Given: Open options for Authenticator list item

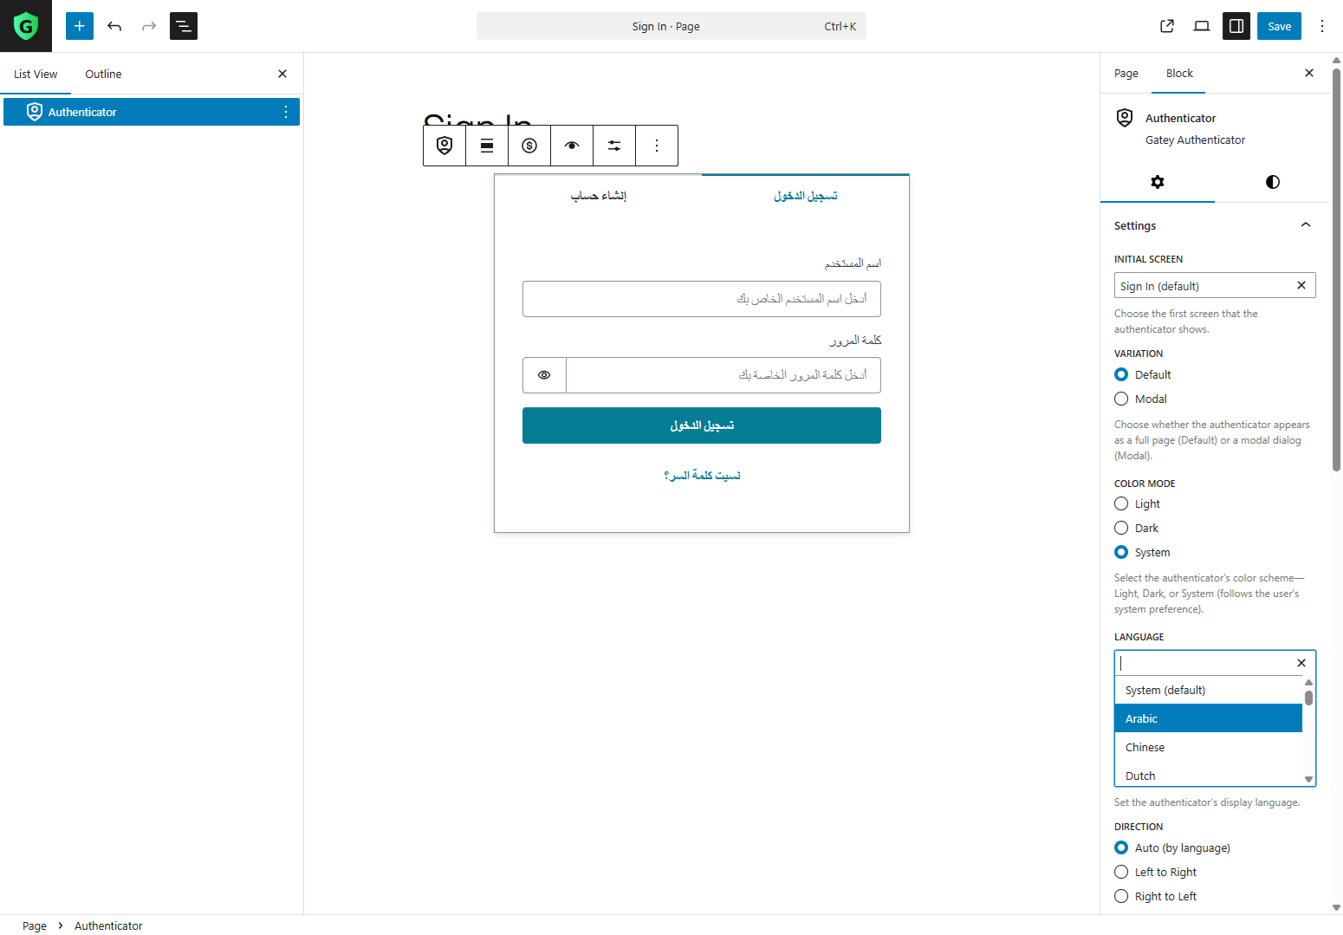Looking at the screenshot, I should point(286,112).
